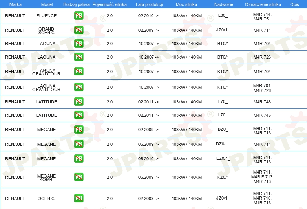The image size is (307, 209).
Task: Click RENAULT in the FLUENCE row
Action: (15, 16)
